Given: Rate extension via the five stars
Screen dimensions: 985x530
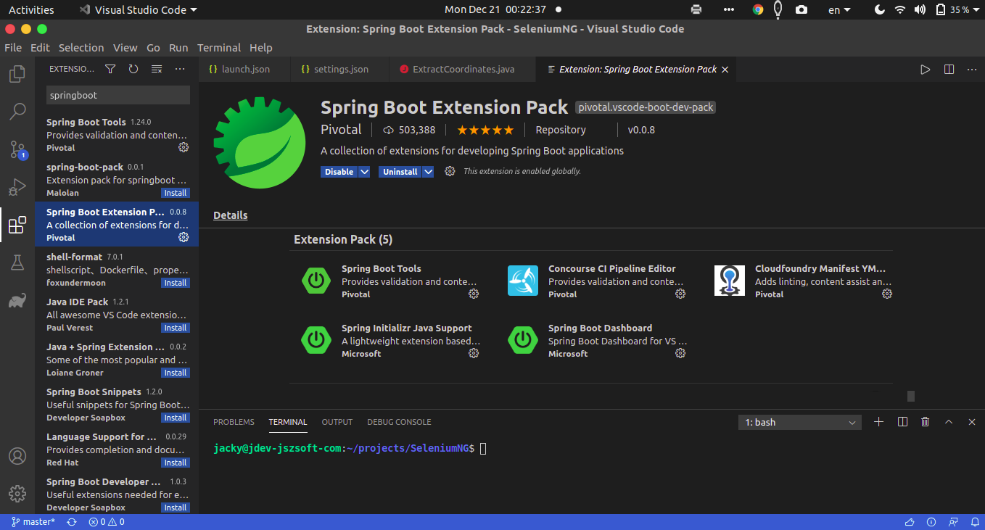Looking at the screenshot, I should 485,131.
